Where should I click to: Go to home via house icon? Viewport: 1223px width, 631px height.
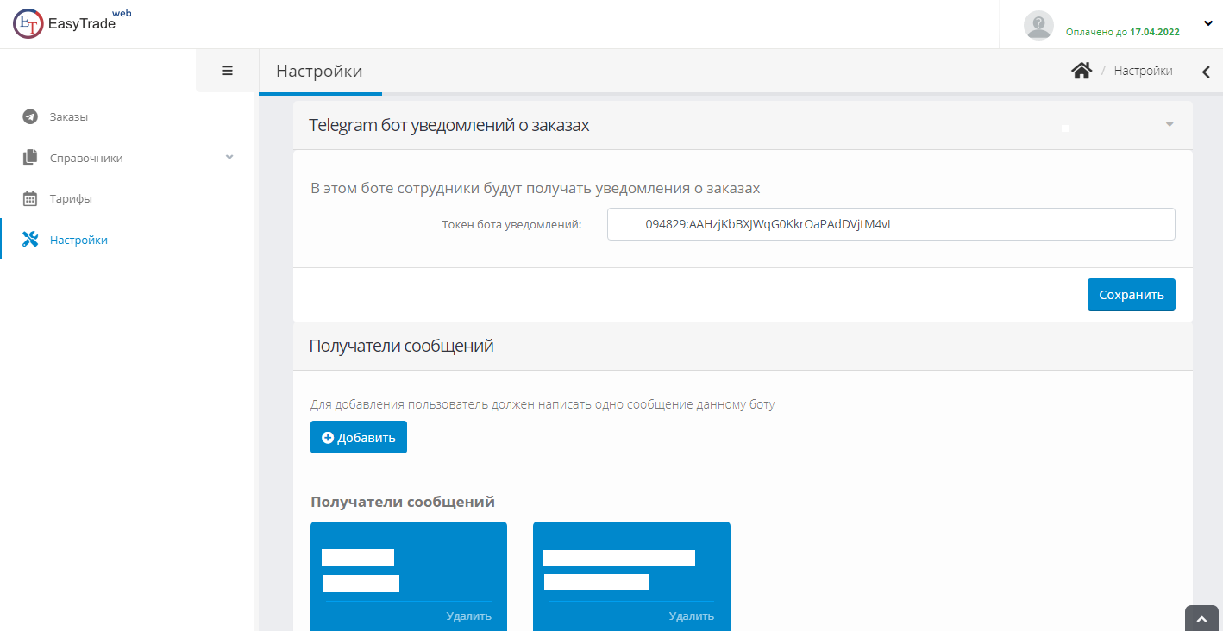pyautogui.click(x=1082, y=71)
